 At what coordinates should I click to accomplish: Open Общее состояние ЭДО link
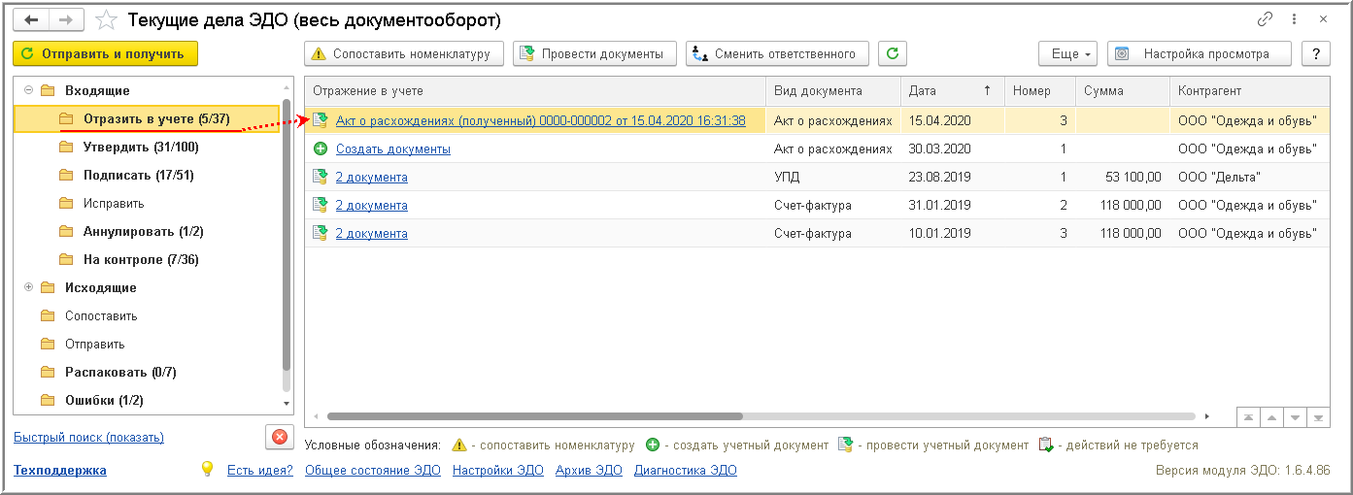point(373,471)
